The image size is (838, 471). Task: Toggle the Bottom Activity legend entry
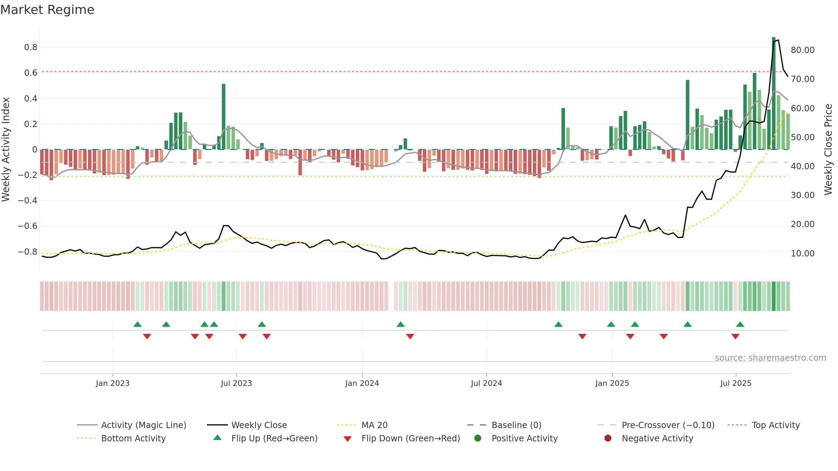(121, 438)
